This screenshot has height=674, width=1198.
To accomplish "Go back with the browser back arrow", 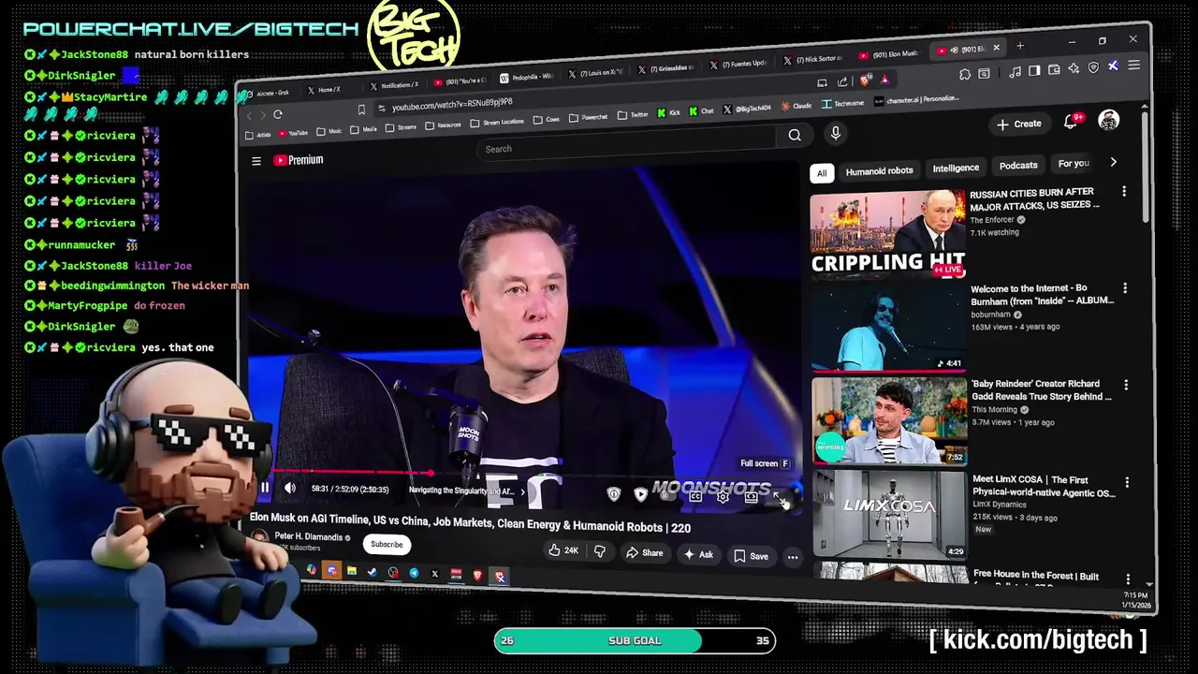I will (249, 115).
